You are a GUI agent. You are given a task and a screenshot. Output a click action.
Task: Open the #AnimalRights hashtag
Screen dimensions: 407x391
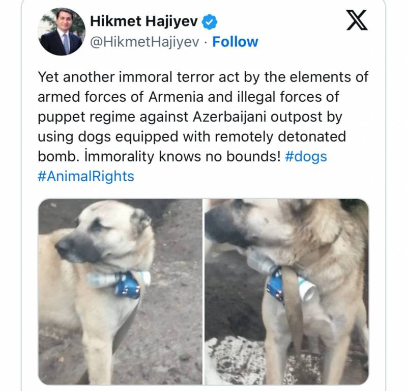[x=85, y=176]
